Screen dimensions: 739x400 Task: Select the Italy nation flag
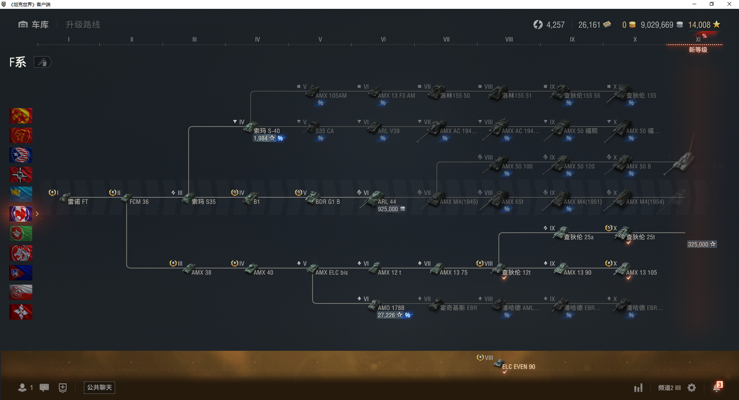21,233
